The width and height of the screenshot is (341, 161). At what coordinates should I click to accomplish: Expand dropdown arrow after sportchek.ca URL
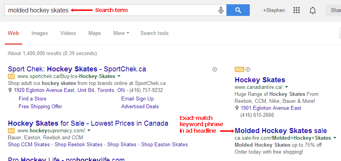(x=119, y=76)
